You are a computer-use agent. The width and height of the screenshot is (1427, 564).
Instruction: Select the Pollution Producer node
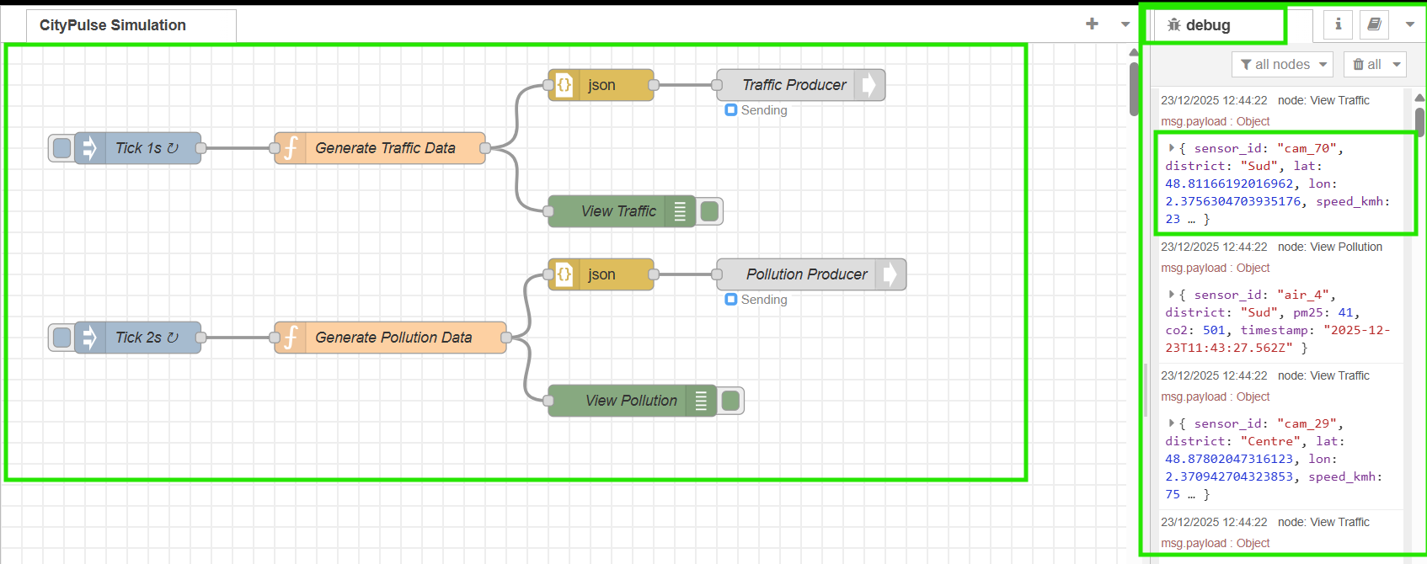click(x=805, y=274)
